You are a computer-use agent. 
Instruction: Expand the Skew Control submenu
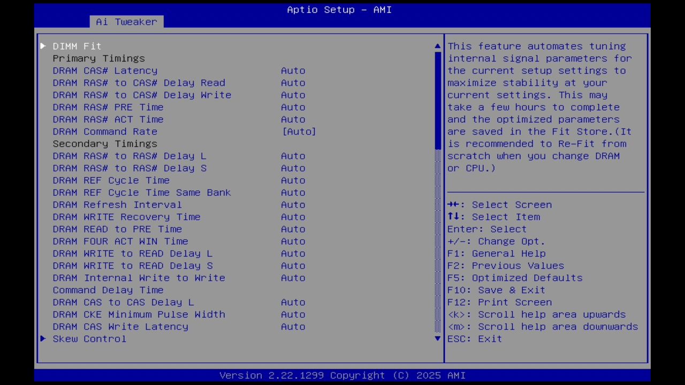click(x=89, y=338)
